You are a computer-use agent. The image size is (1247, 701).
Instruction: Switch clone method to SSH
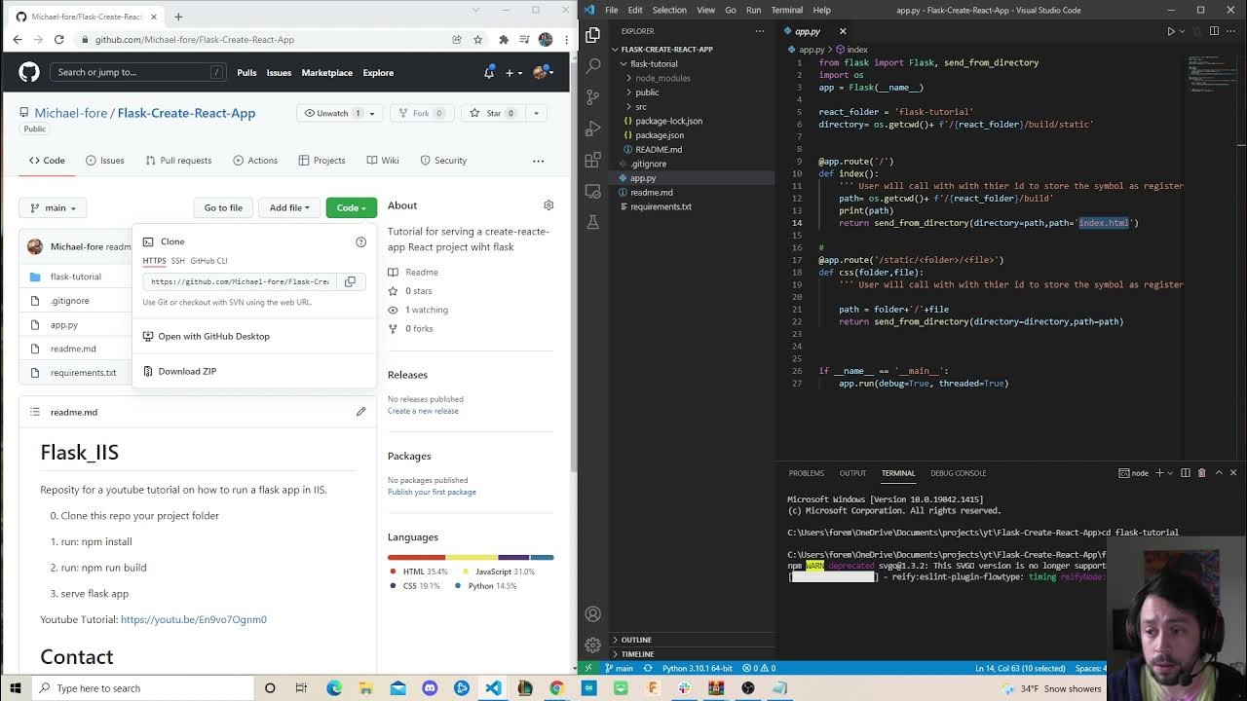pyautogui.click(x=177, y=261)
